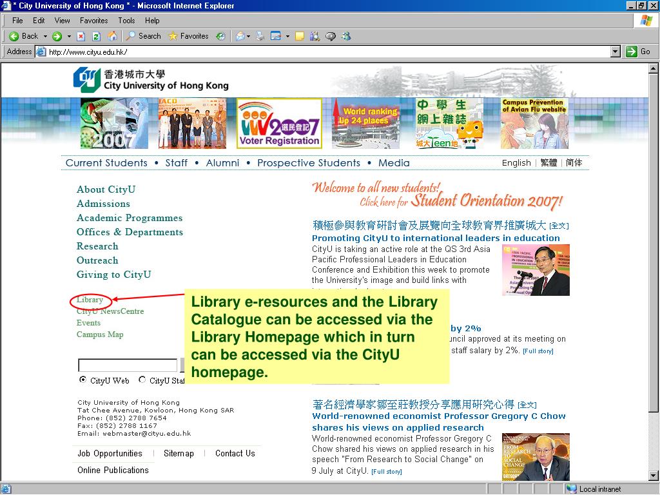The height and width of the screenshot is (495, 660).
Task: Expand the Mail dropdown arrow
Action: click(x=248, y=37)
